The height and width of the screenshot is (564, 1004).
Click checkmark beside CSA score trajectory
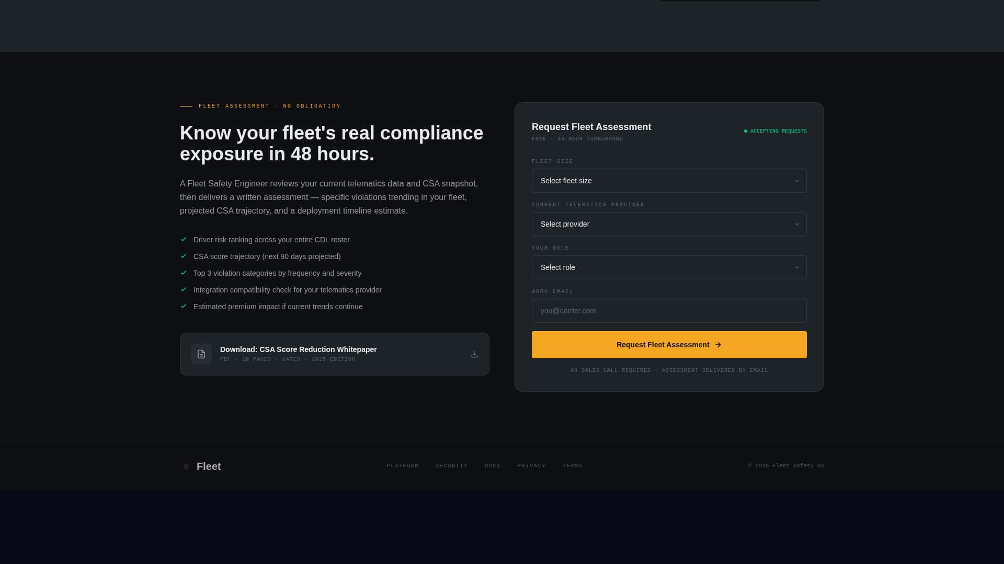tap(184, 256)
